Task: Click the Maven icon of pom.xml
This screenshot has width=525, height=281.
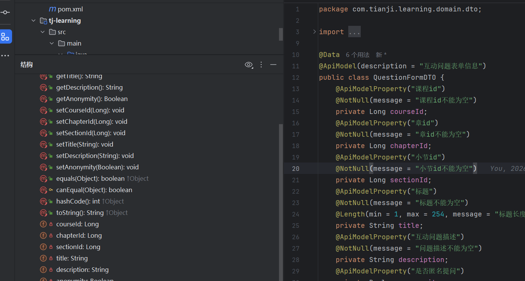Action: [x=52, y=9]
